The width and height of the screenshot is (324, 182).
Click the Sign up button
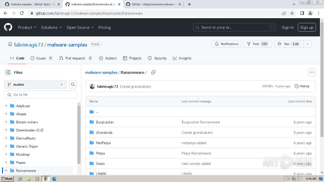307,27
